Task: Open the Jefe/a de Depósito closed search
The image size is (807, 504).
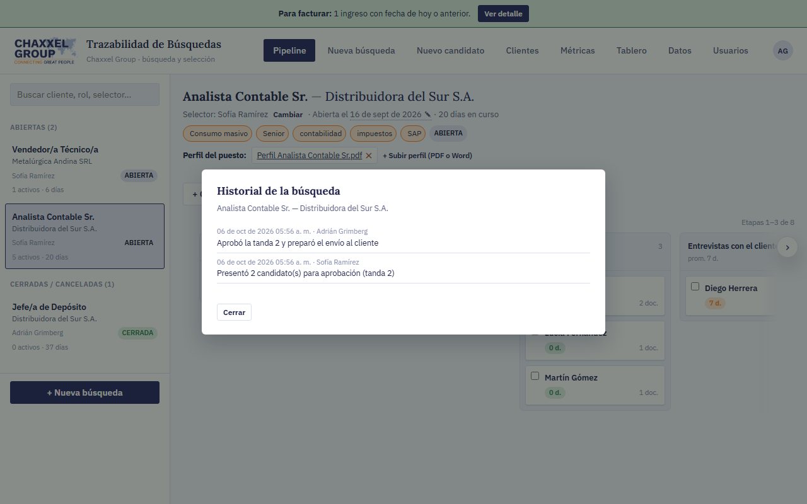Action: [84, 326]
